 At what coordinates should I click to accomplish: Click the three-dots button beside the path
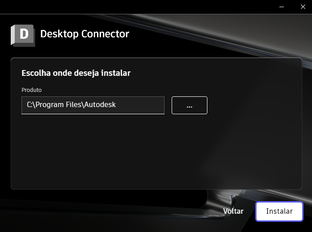pyautogui.click(x=190, y=105)
